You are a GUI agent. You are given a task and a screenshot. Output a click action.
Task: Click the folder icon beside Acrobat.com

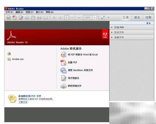[x=9, y=59]
